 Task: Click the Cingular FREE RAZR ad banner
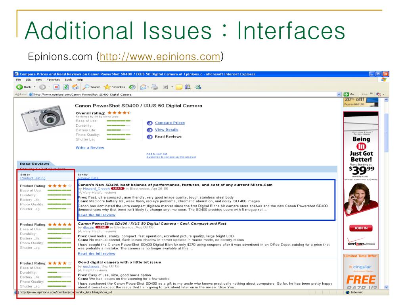tap(361, 271)
